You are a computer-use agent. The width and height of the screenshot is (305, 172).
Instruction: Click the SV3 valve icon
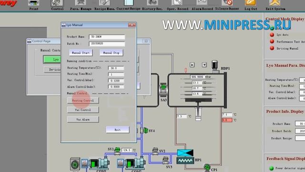click(x=165, y=161)
